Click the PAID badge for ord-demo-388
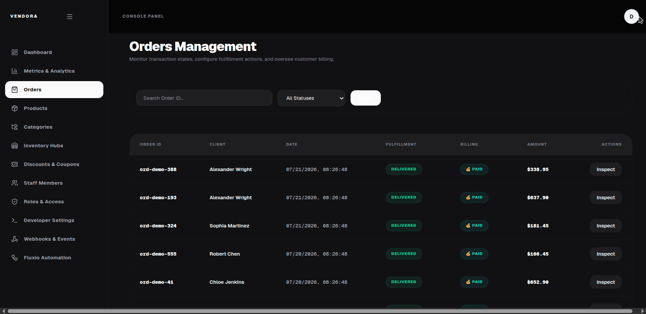The image size is (646, 314). [474, 169]
